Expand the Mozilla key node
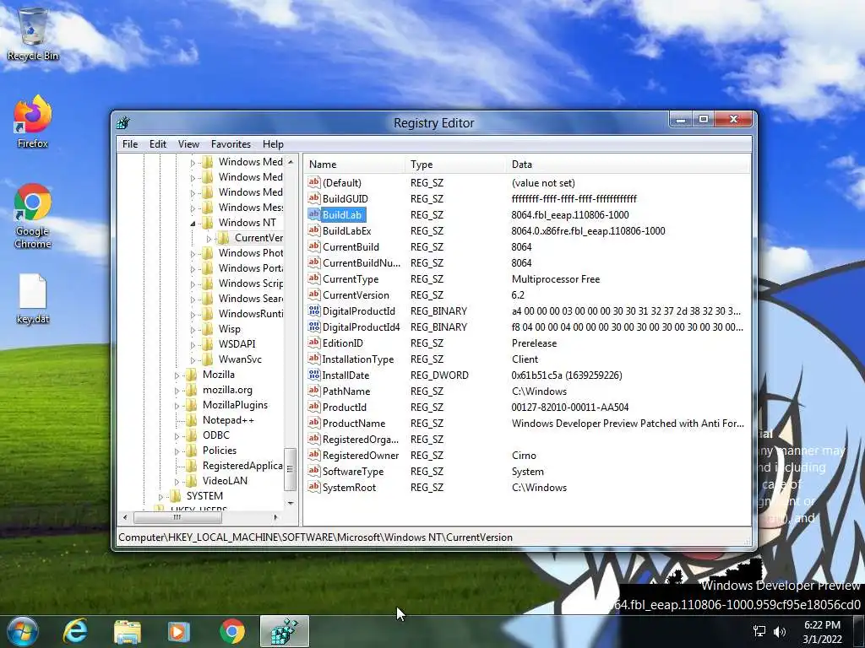Image resolution: width=865 pixels, height=648 pixels. 177,375
